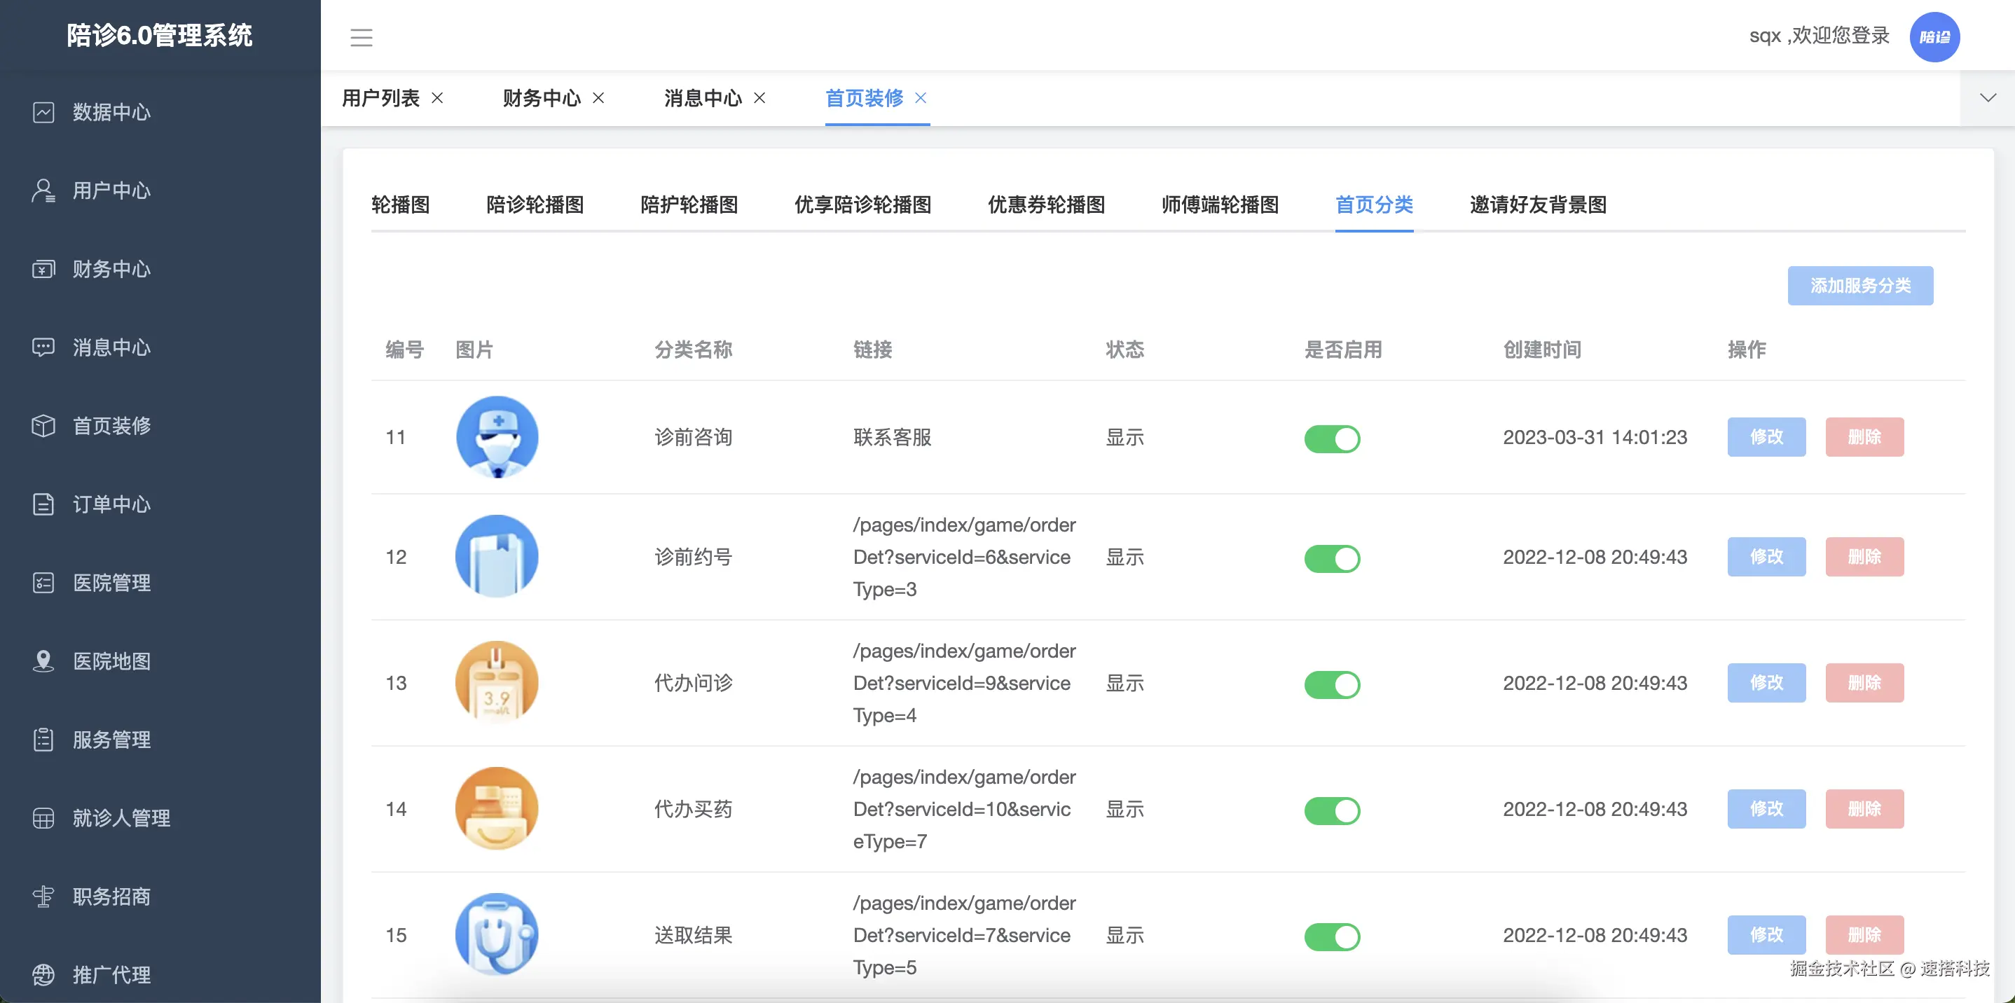The height and width of the screenshot is (1003, 2015).
Task: Click the 财务中心 wallet icon
Action: [44, 269]
